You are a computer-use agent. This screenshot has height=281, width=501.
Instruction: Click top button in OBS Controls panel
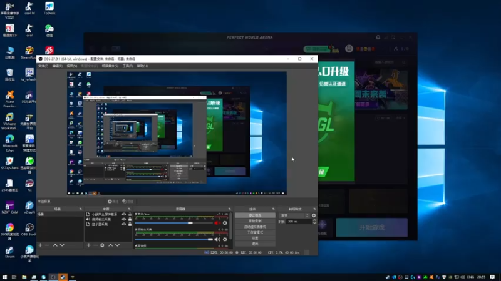point(255,215)
